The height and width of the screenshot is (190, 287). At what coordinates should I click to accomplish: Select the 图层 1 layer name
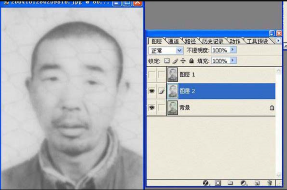coord(187,74)
